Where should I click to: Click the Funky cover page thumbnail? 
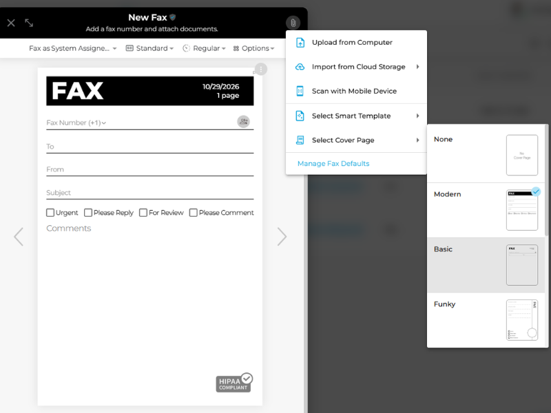[522, 320]
